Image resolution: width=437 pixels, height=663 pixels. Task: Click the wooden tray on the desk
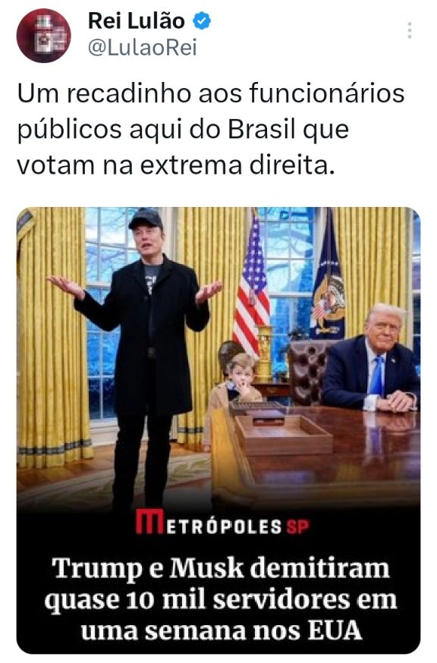point(282,434)
